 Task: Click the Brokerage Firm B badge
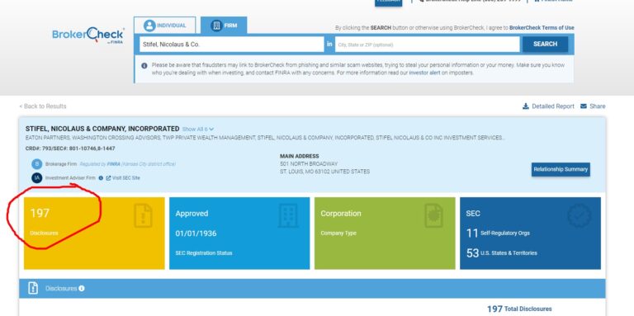tap(37, 164)
